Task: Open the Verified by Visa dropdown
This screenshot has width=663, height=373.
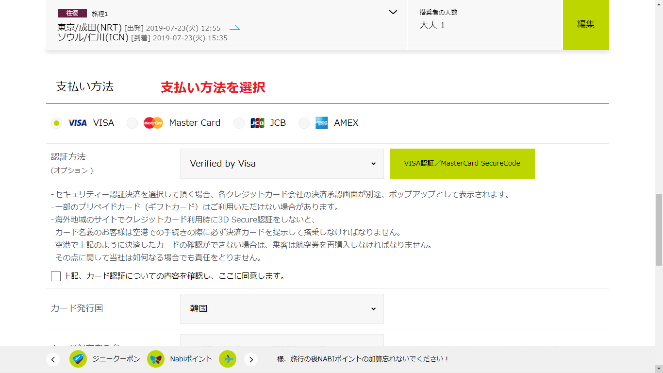Action: click(x=282, y=164)
